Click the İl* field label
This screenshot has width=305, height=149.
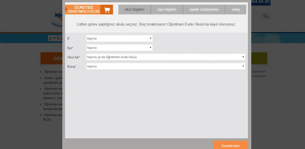tap(69, 39)
